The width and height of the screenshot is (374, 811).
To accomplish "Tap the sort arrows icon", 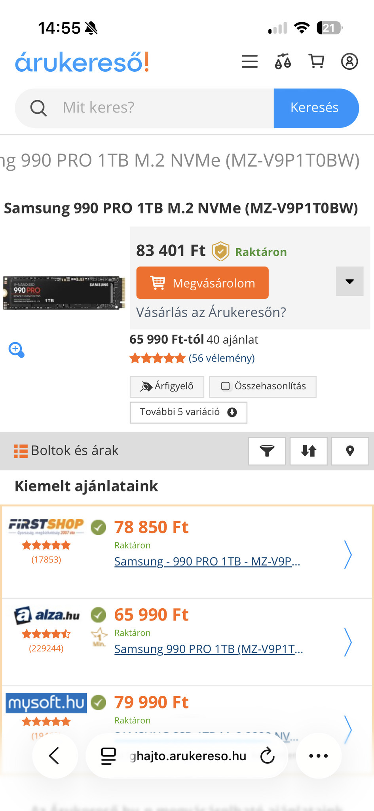I will coord(309,451).
